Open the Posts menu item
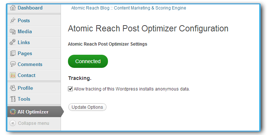 tap(34, 20)
